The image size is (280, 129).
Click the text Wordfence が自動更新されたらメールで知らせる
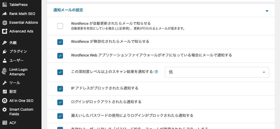point(111,23)
